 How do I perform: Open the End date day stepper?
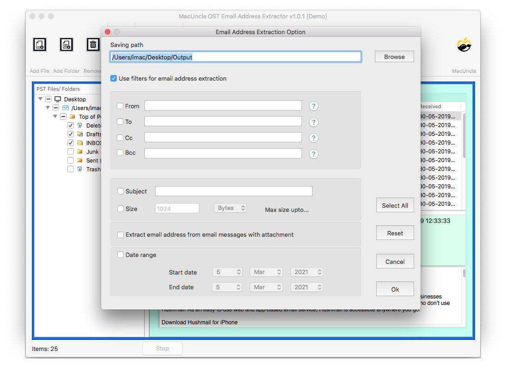coord(227,287)
